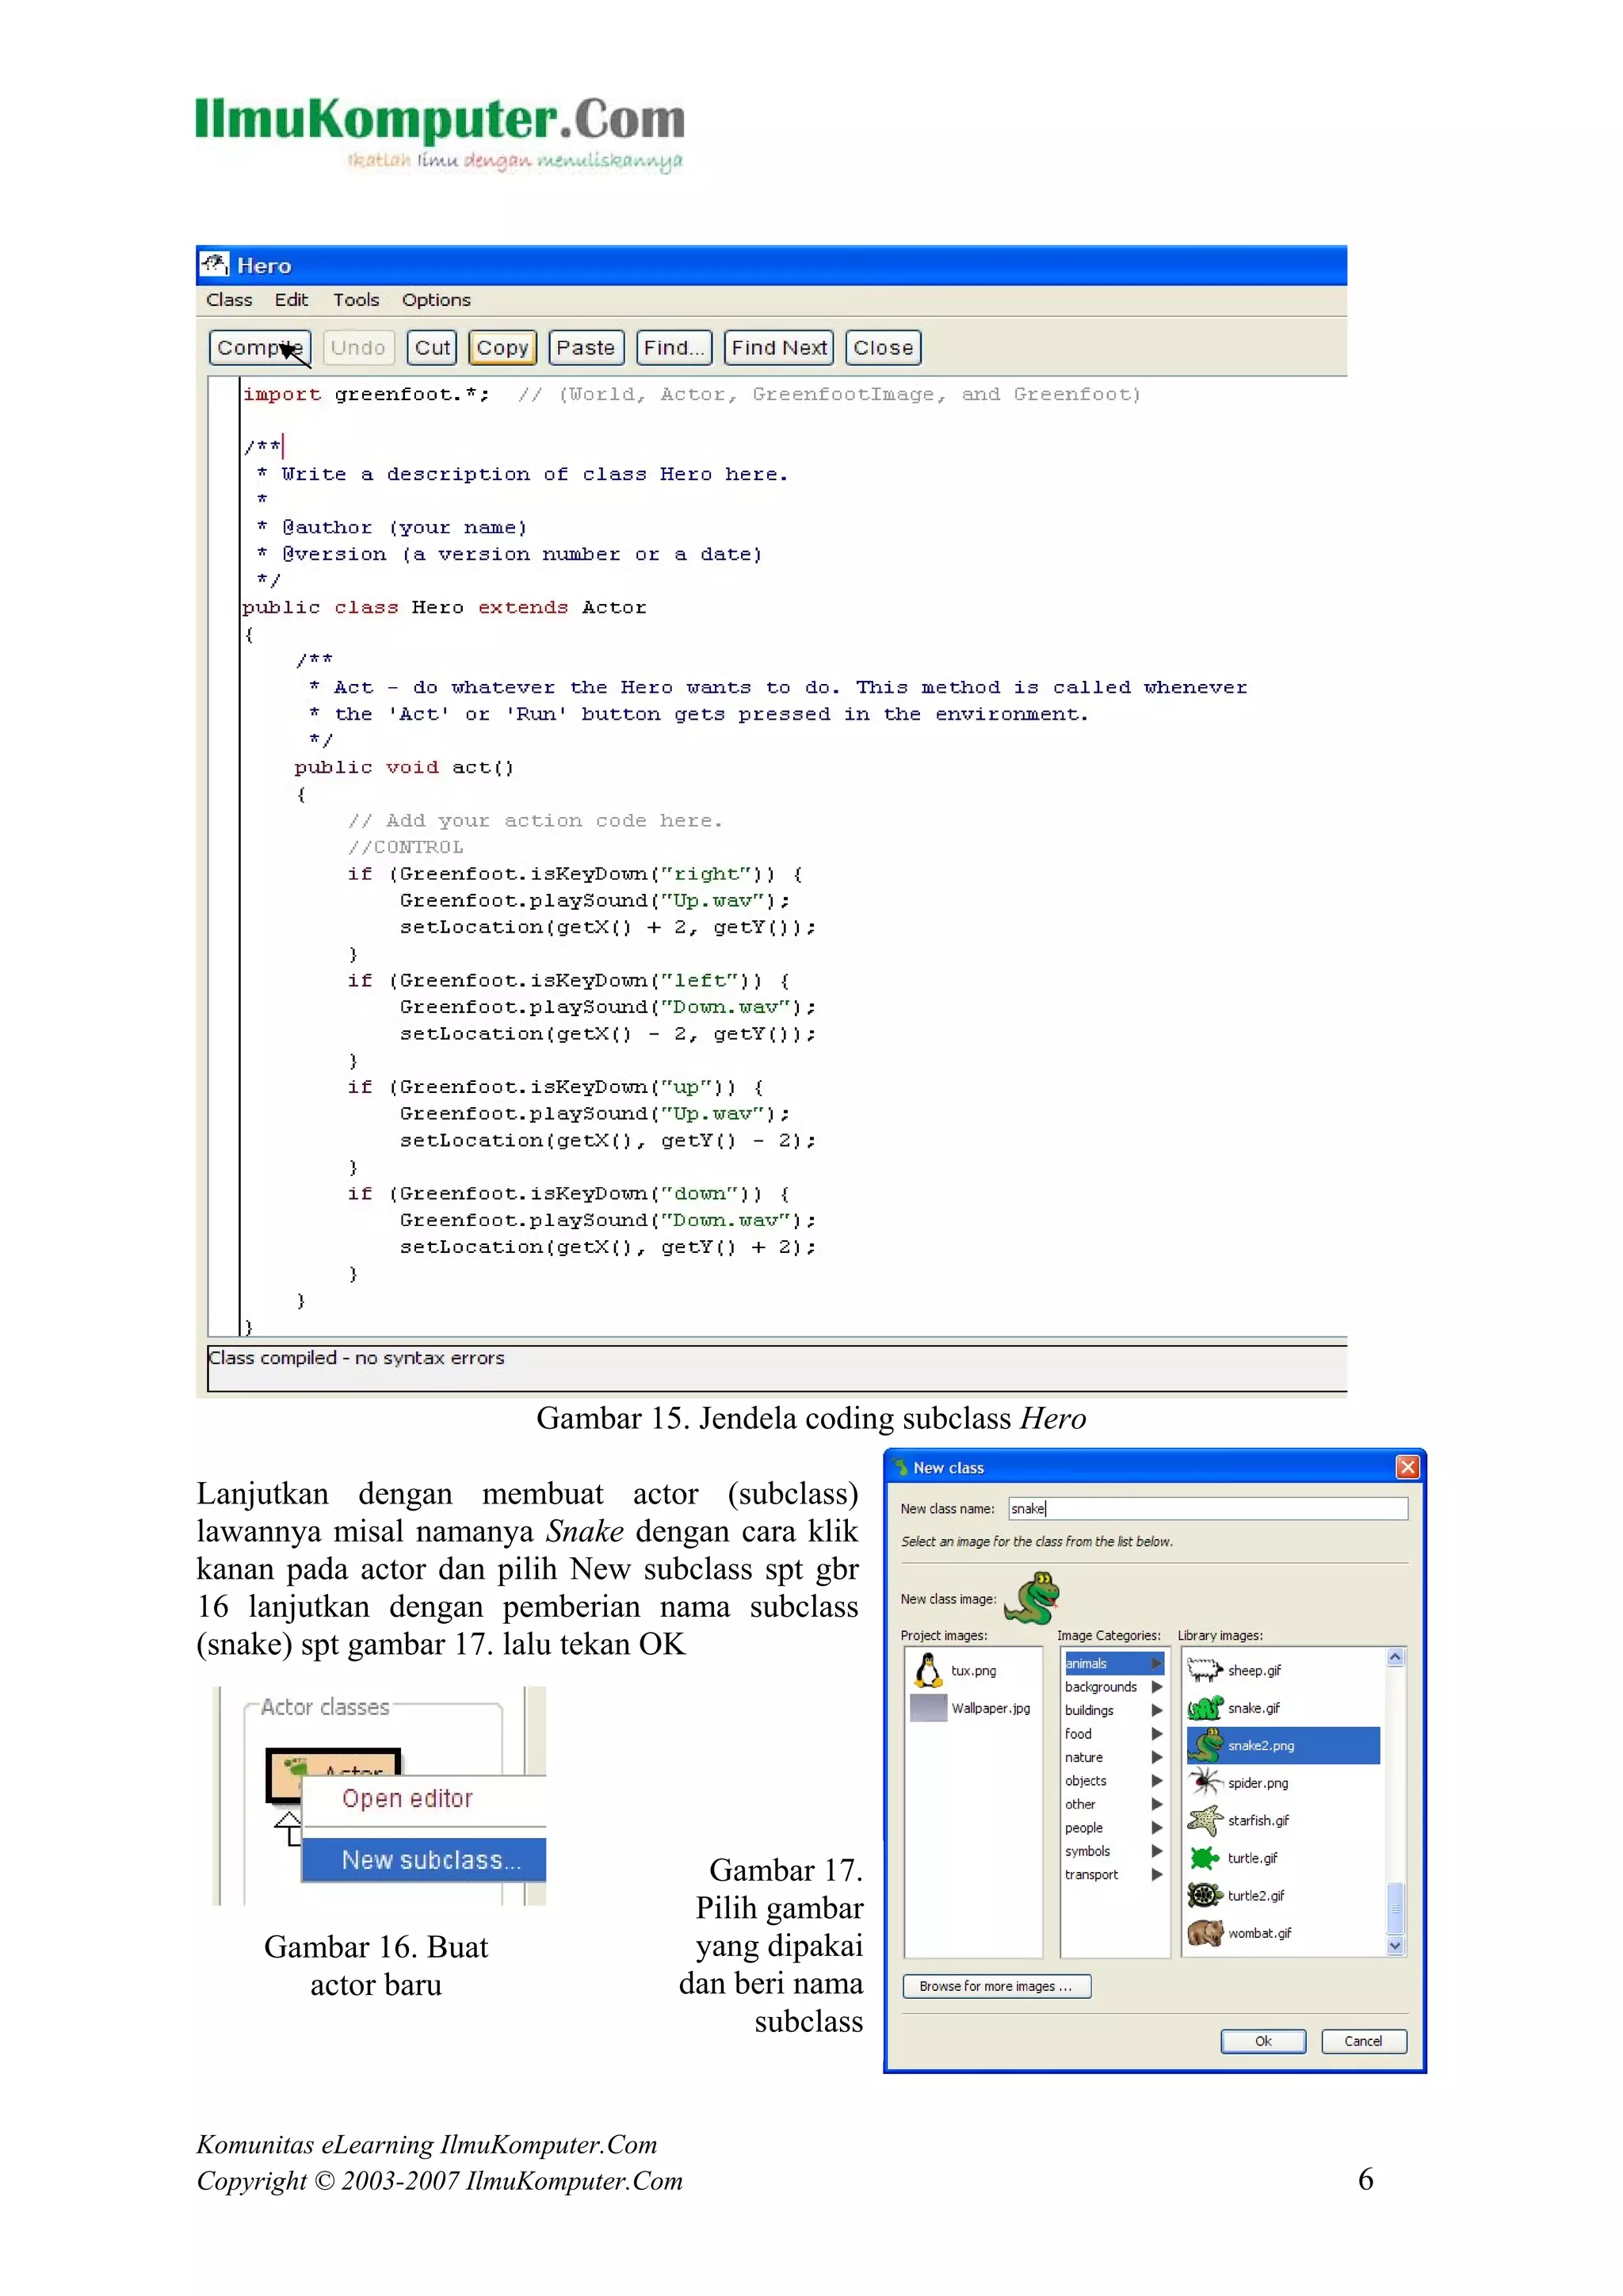Click Browse for more images button
Viewport: 1623px width, 2296px height.
click(x=996, y=1986)
